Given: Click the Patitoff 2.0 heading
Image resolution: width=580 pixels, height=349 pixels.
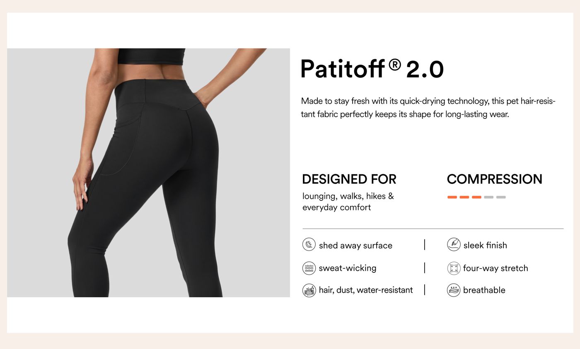Looking at the screenshot, I should (372, 69).
